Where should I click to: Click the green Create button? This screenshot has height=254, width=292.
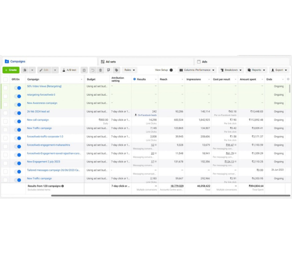point(11,70)
